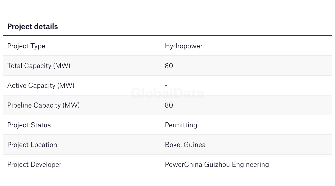Click the thick rule under Project details

168,36
